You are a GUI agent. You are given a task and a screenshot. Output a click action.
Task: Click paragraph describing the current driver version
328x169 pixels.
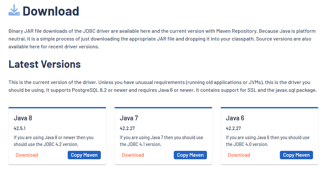coord(162,86)
